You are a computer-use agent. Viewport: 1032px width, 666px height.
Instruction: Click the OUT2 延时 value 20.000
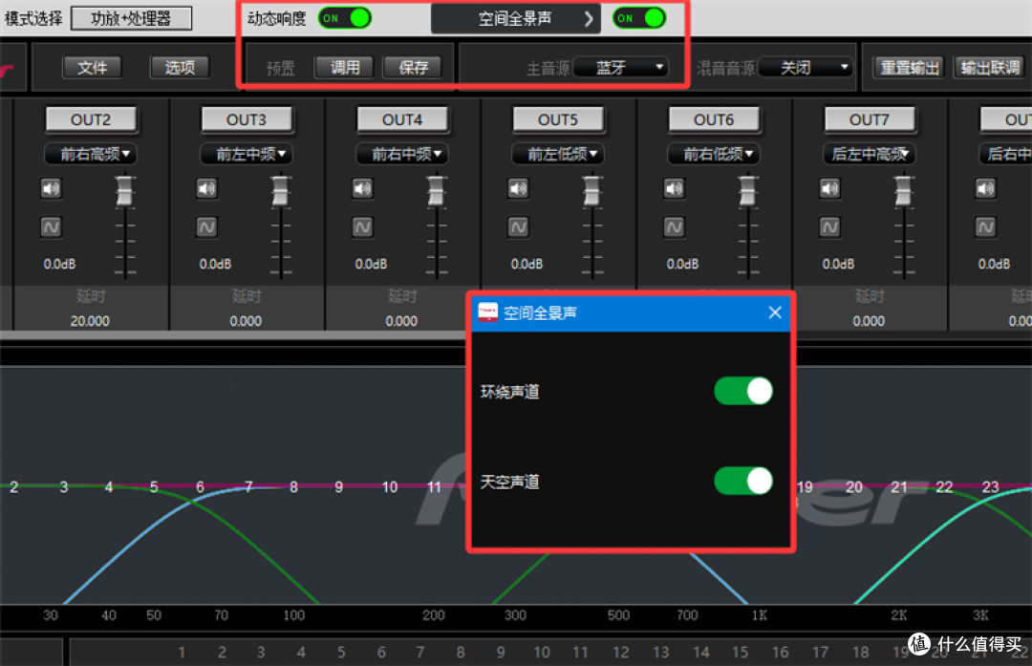click(x=90, y=321)
